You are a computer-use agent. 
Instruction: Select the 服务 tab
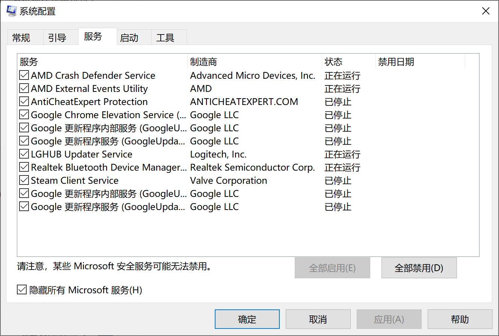[97, 36]
